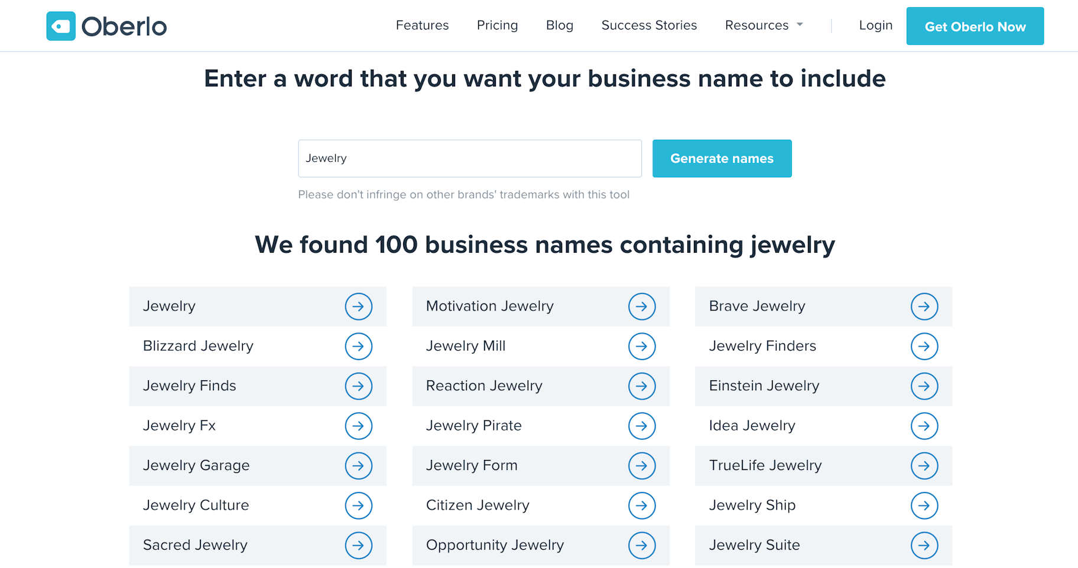The width and height of the screenshot is (1078, 568).
Task: Click the Login link
Action: coord(875,25)
